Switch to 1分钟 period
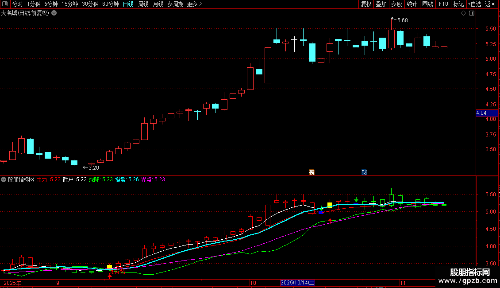Viewport: 500px width, 288px height. click(34, 4)
